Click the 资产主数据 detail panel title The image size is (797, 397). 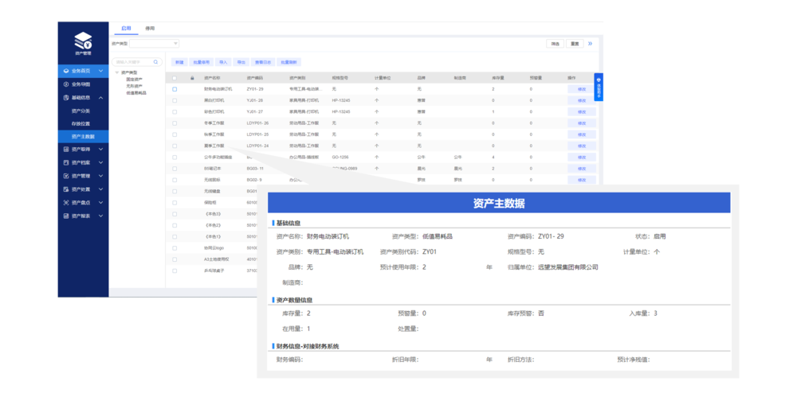pos(499,203)
